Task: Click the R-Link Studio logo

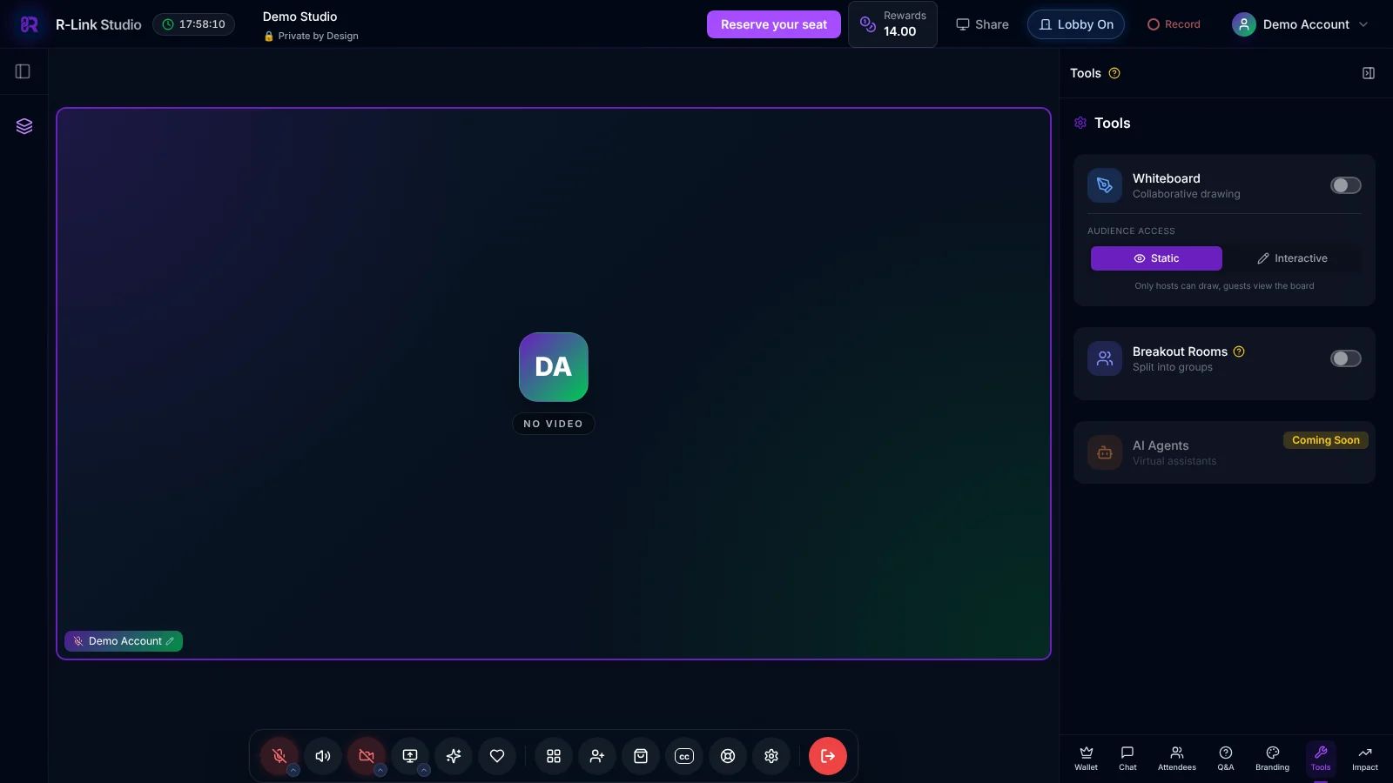Action: 30,24
